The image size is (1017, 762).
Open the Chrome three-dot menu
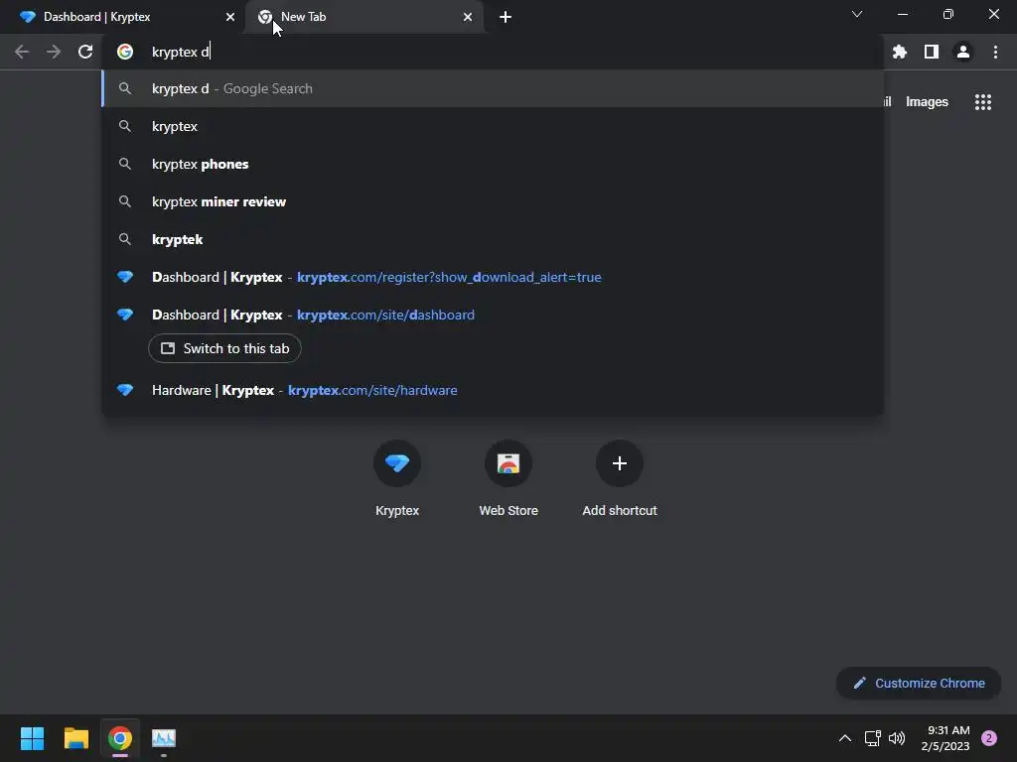[995, 52]
